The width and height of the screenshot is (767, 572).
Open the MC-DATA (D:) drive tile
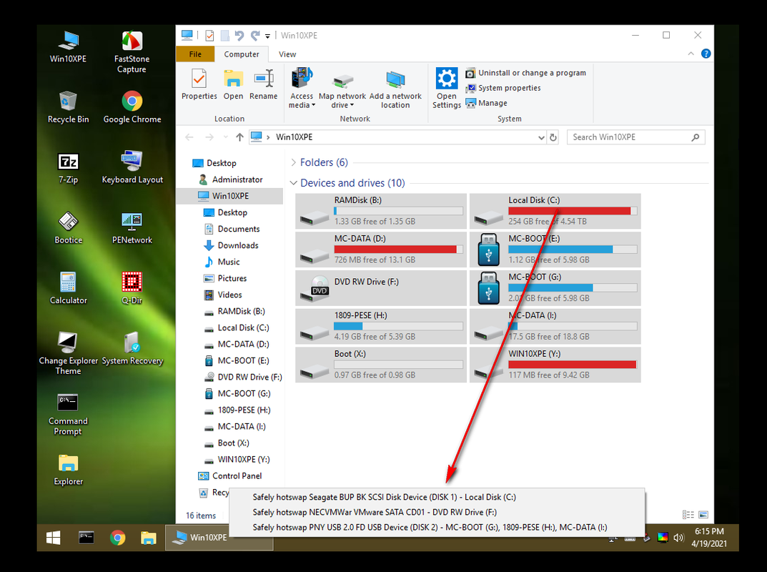tap(380, 250)
